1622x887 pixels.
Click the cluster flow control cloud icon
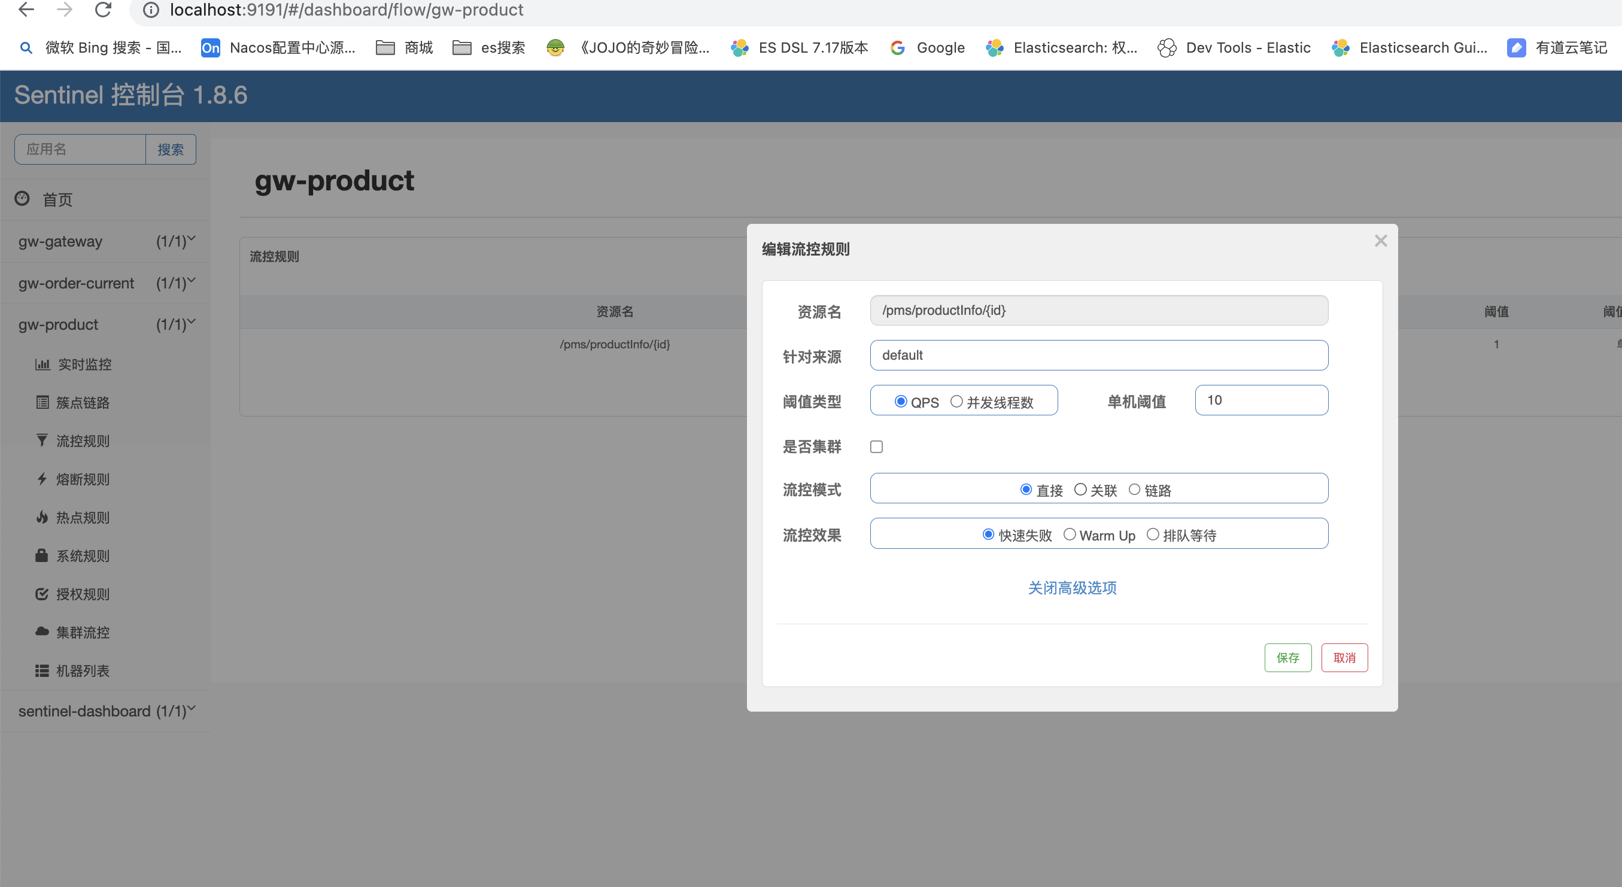(x=42, y=632)
